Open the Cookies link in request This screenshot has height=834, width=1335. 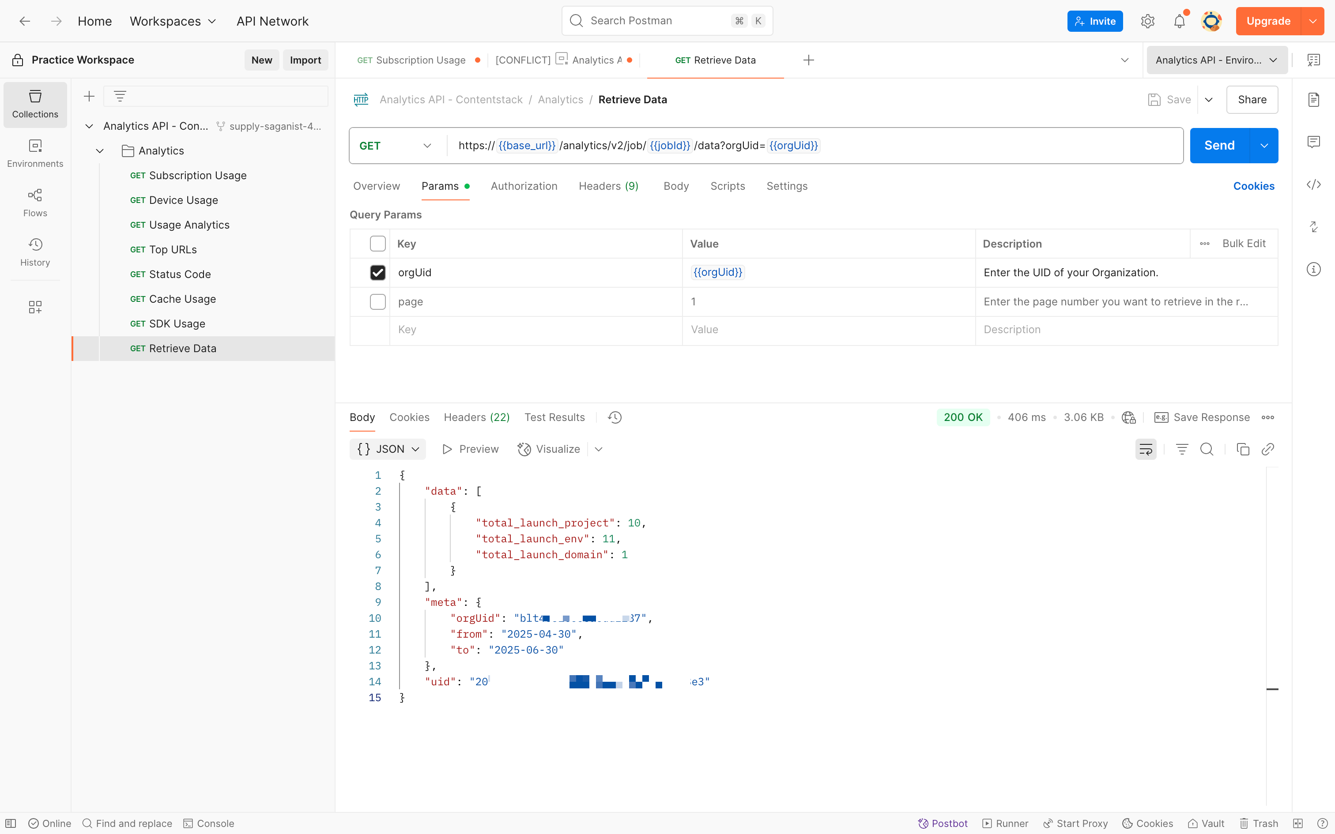pos(1253,186)
